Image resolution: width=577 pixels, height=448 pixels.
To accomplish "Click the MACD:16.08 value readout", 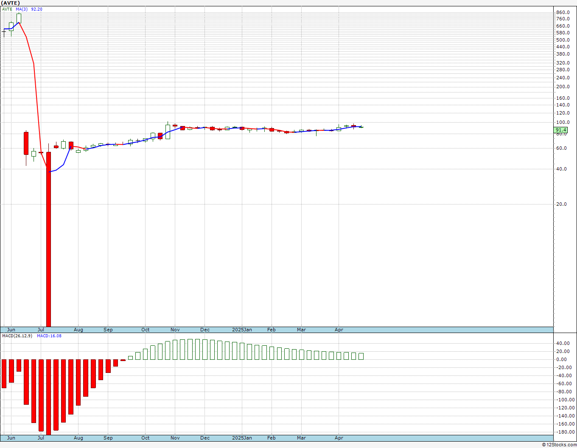I will coord(49,336).
